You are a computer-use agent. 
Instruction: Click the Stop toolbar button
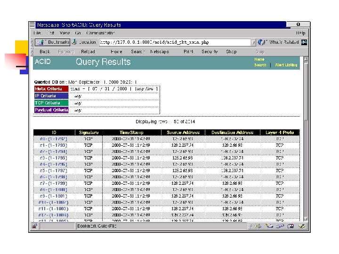260,52
